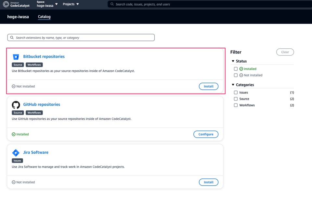The height and width of the screenshot is (204, 312).
Task: Install the Bitbucket repositories extension
Action: point(208,86)
